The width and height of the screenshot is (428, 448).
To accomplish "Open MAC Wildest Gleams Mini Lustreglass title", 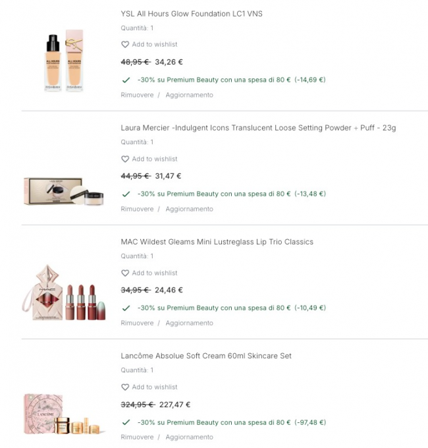I will tap(217, 242).
